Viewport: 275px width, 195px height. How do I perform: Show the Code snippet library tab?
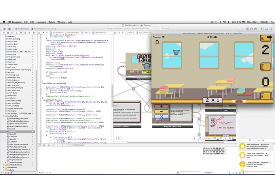click(x=254, y=140)
